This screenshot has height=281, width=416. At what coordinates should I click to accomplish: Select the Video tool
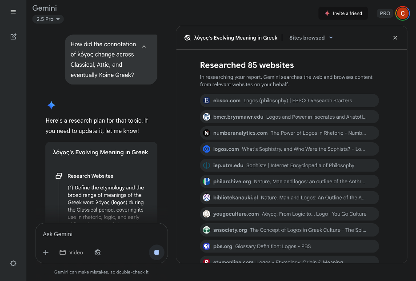71,253
